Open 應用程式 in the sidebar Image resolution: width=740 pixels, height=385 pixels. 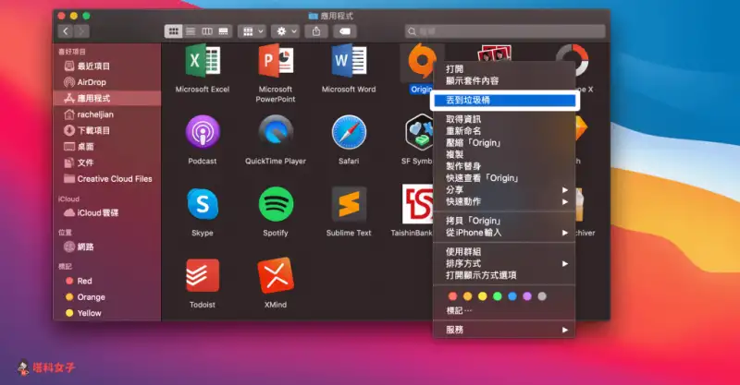tap(107, 98)
